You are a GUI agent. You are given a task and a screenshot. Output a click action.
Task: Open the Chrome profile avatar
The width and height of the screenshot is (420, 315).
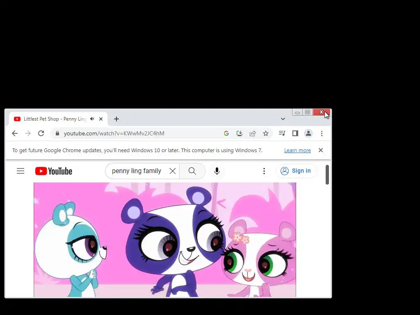308,133
